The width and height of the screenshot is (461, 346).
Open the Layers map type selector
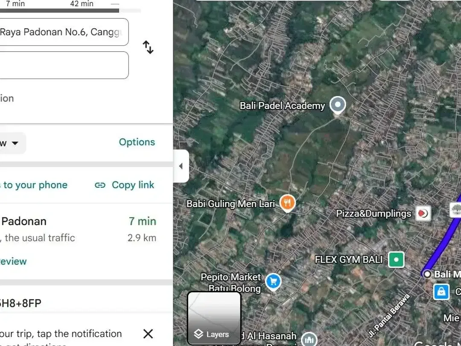point(214,318)
